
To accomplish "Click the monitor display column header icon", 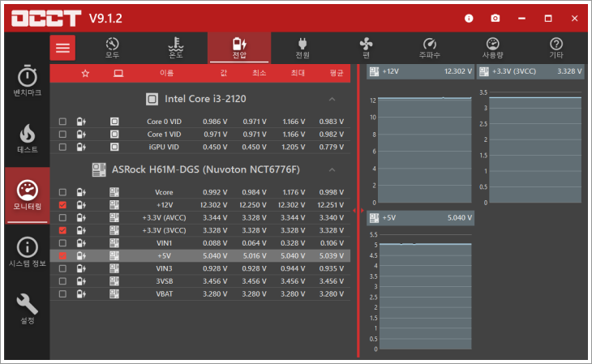I will tap(118, 73).
